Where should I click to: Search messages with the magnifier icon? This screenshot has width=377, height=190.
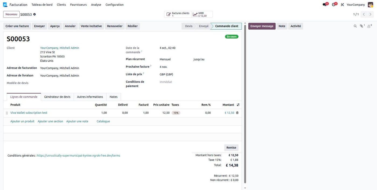coord(355,26)
